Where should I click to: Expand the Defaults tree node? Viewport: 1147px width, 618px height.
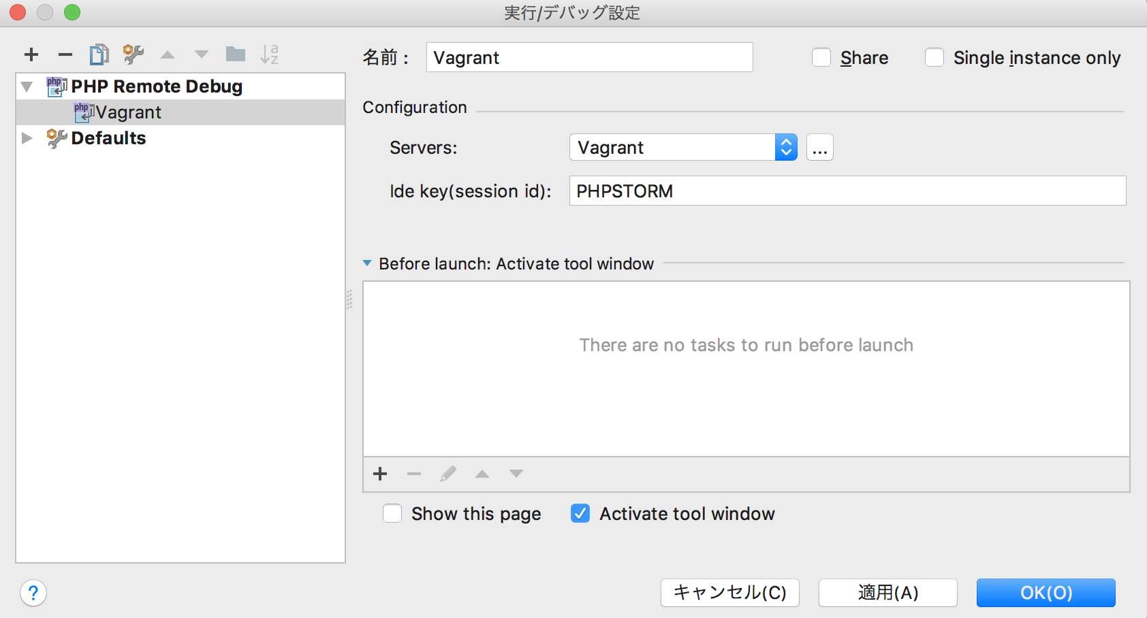coord(27,138)
